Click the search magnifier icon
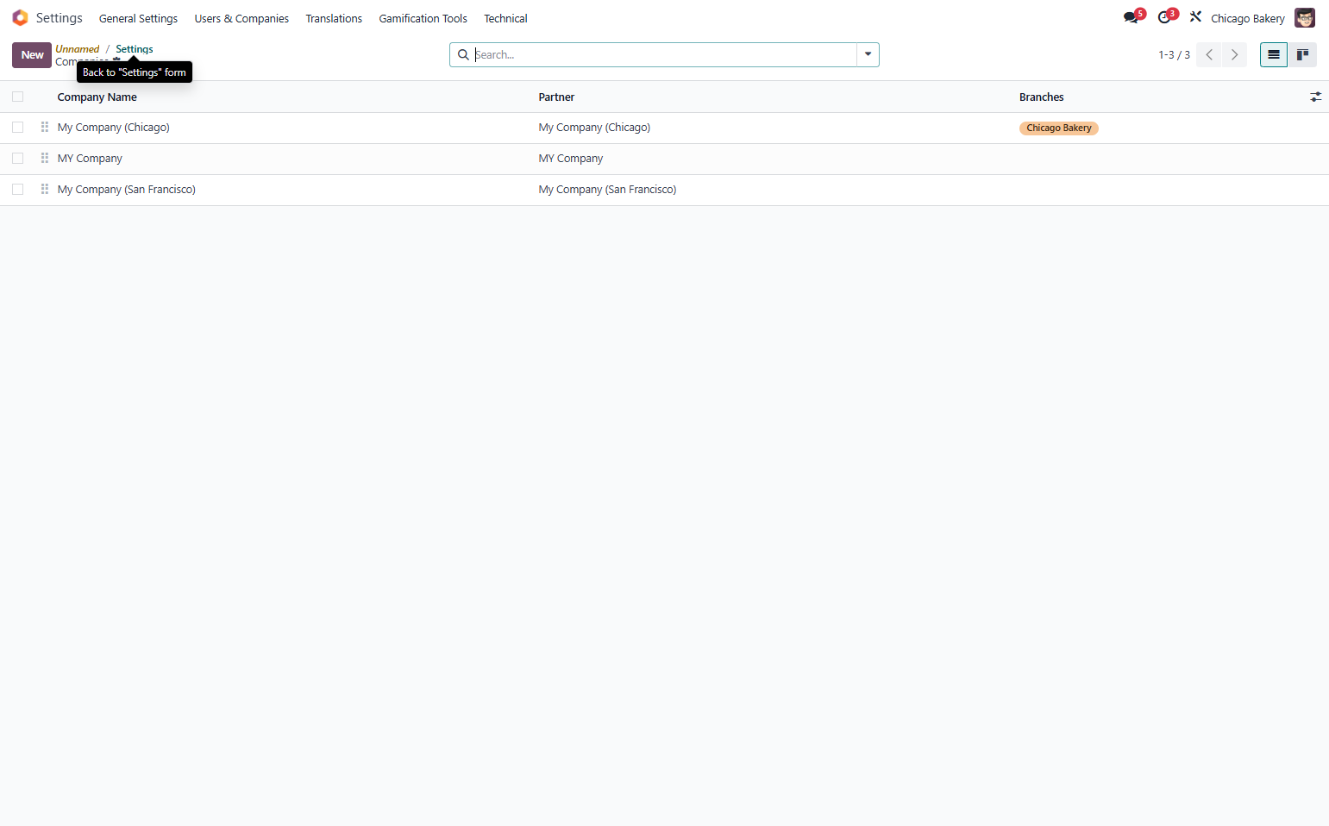The image size is (1329, 826). point(463,55)
